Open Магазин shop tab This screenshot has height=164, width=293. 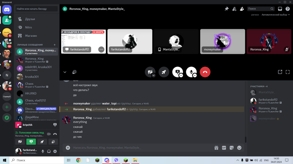click(37, 36)
